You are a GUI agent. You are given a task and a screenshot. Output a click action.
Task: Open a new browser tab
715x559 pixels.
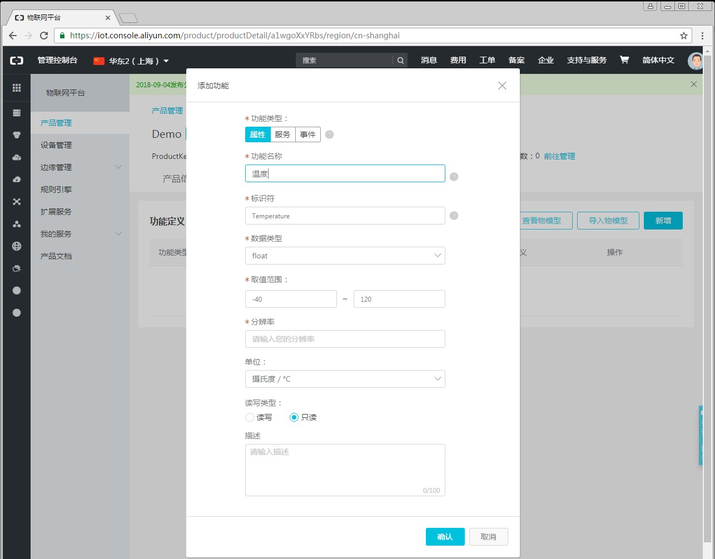point(128,18)
